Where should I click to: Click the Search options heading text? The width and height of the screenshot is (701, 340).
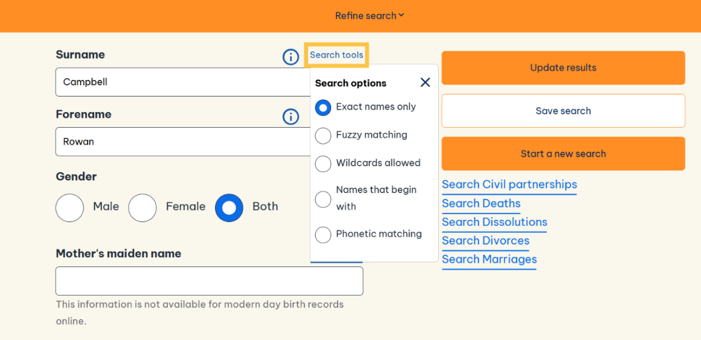[350, 83]
